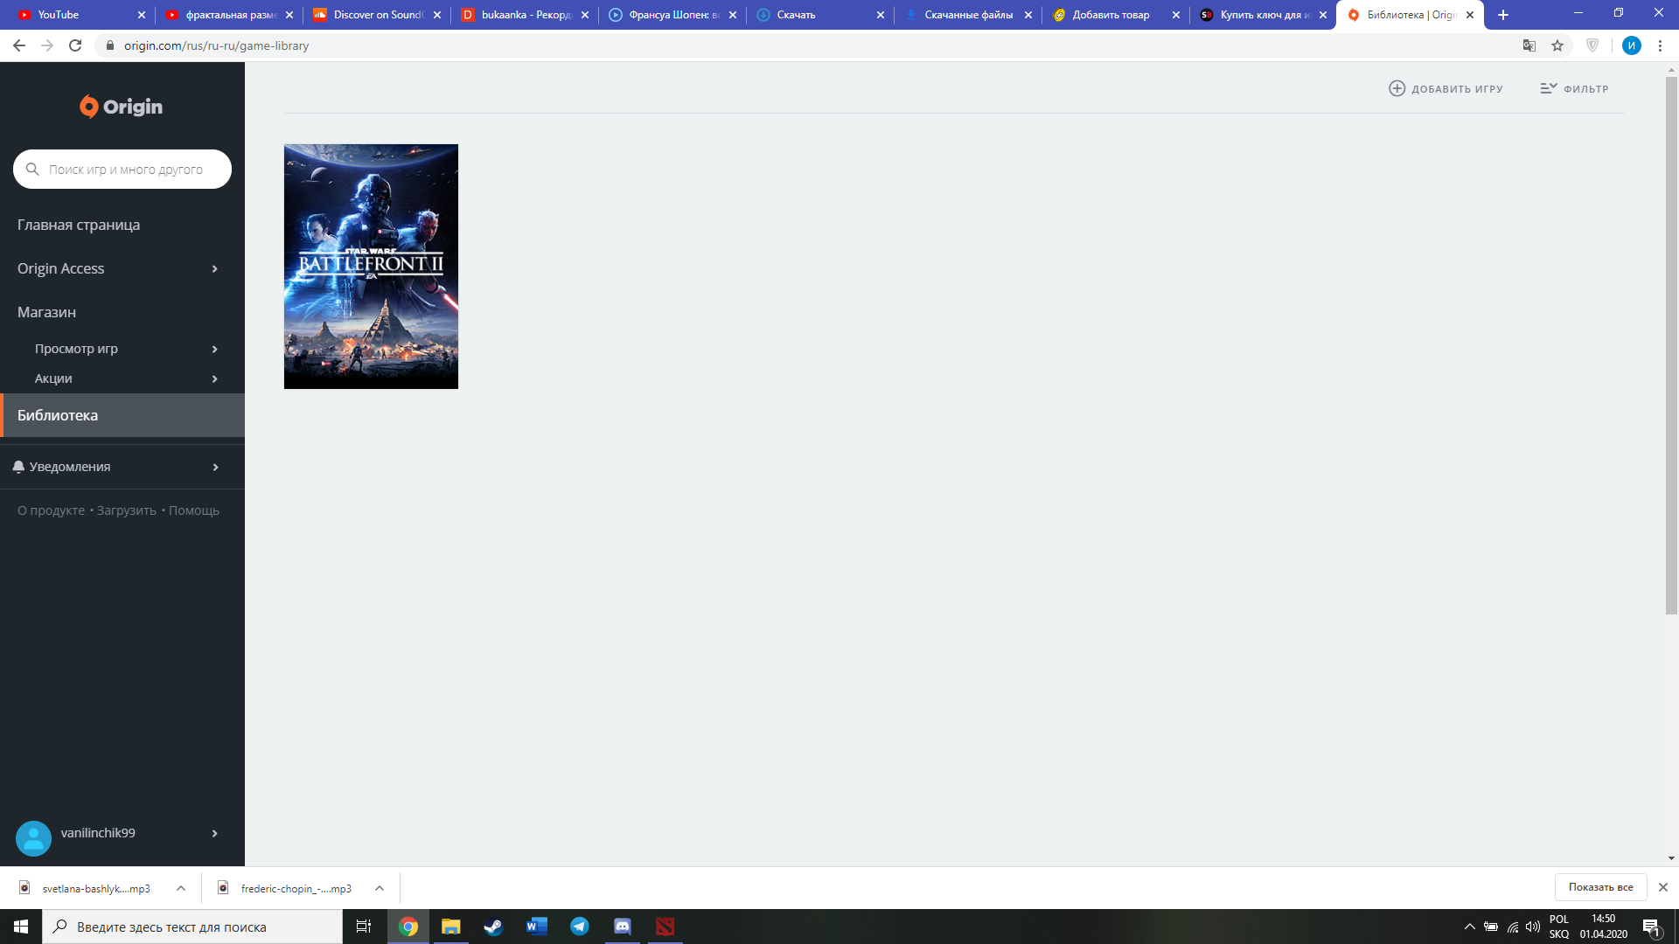The width and height of the screenshot is (1679, 944).
Task: Bookmark page with the star icon
Action: click(1557, 45)
